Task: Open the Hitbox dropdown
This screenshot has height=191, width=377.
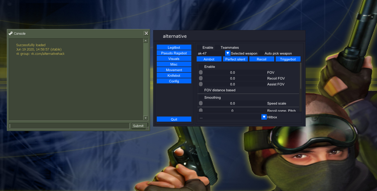Action: [264, 117]
